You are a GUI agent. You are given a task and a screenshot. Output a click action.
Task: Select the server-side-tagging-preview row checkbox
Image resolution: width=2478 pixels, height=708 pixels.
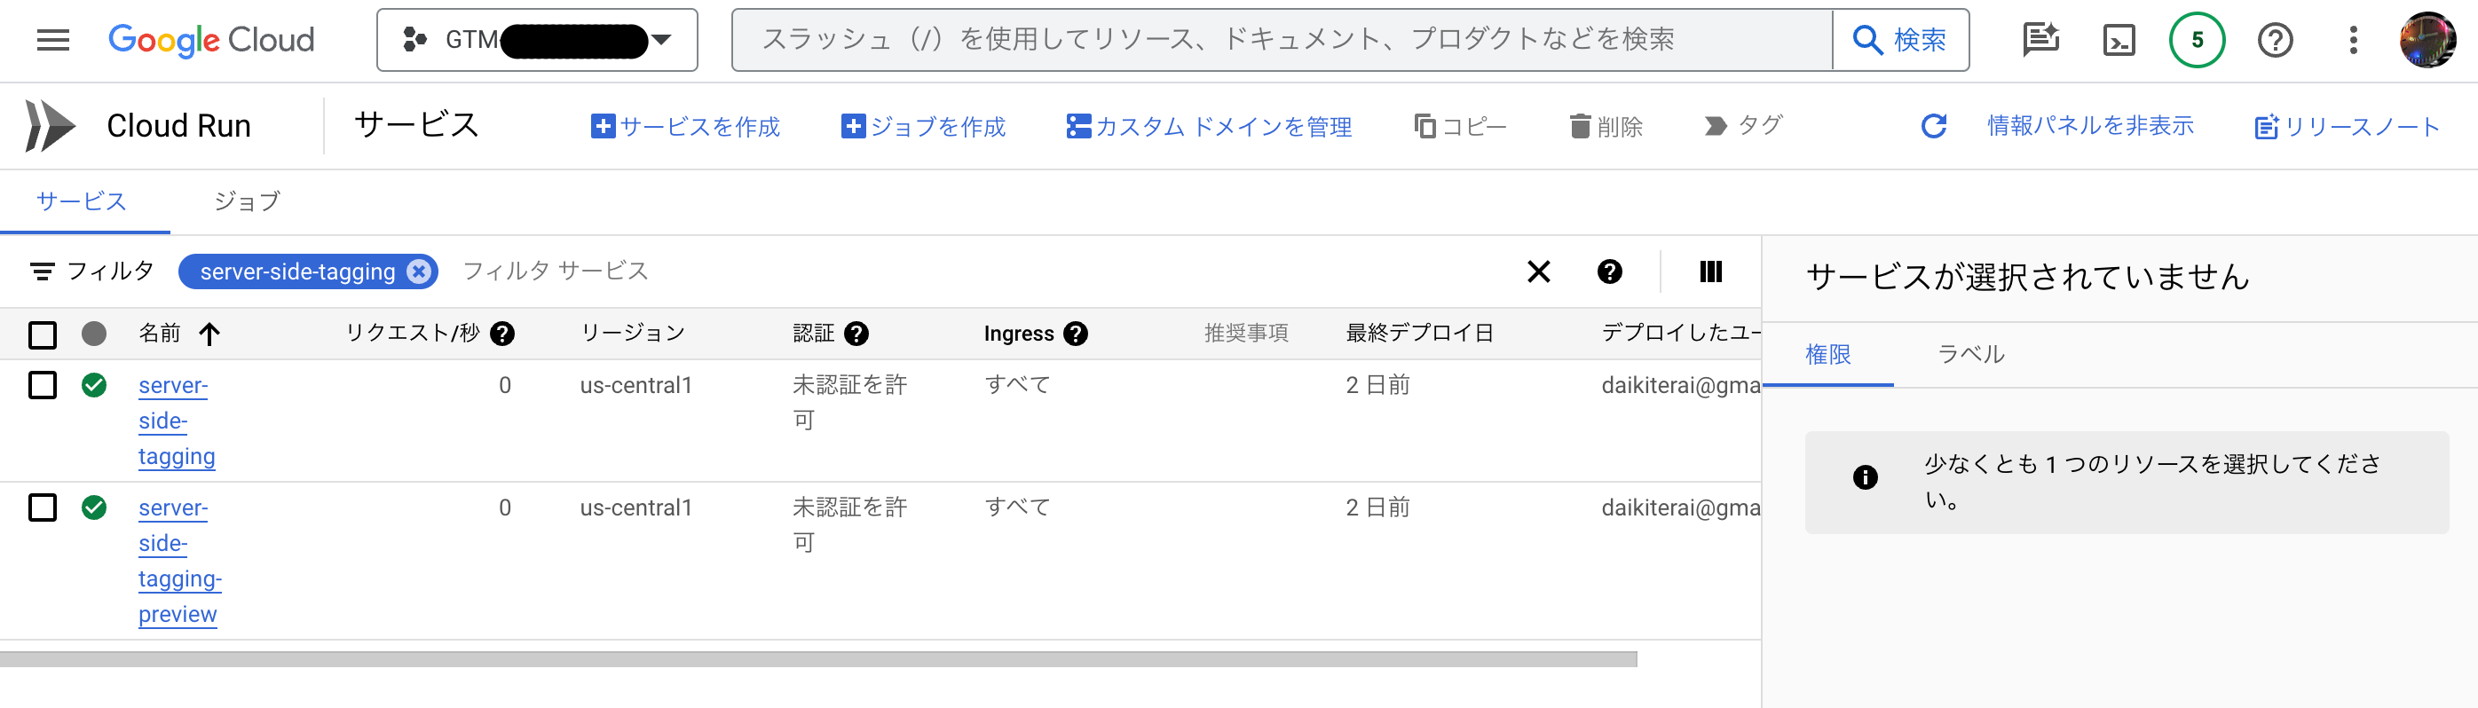43,507
